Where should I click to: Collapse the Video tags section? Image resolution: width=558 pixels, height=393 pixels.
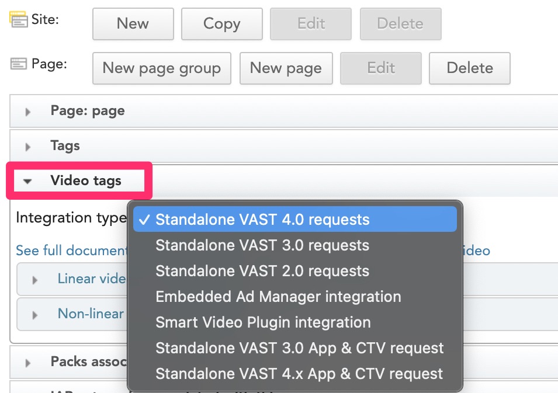[27, 181]
